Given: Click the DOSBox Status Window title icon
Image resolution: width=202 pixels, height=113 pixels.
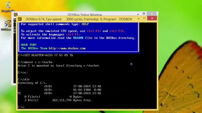Looking at the screenshot, I should tap(16, 15).
